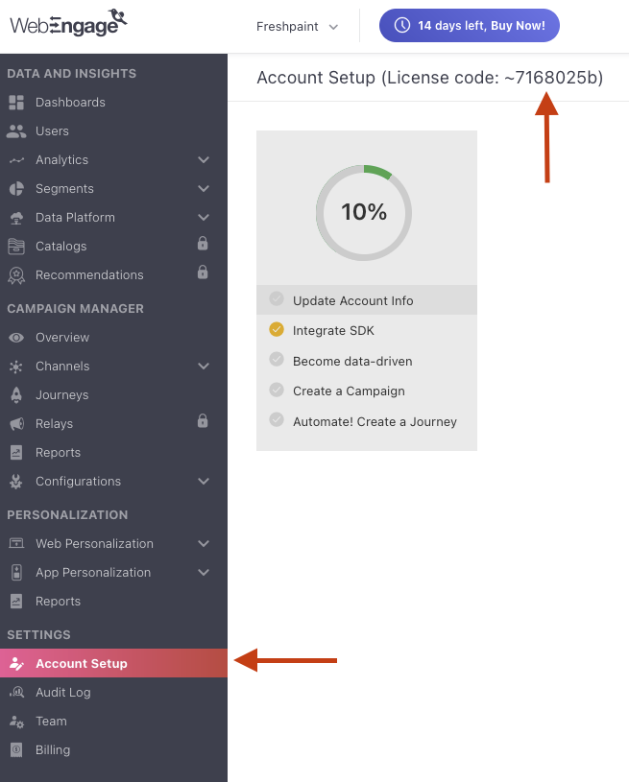Expand the Analytics submenu chevron
The height and width of the screenshot is (782, 629).
click(204, 160)
